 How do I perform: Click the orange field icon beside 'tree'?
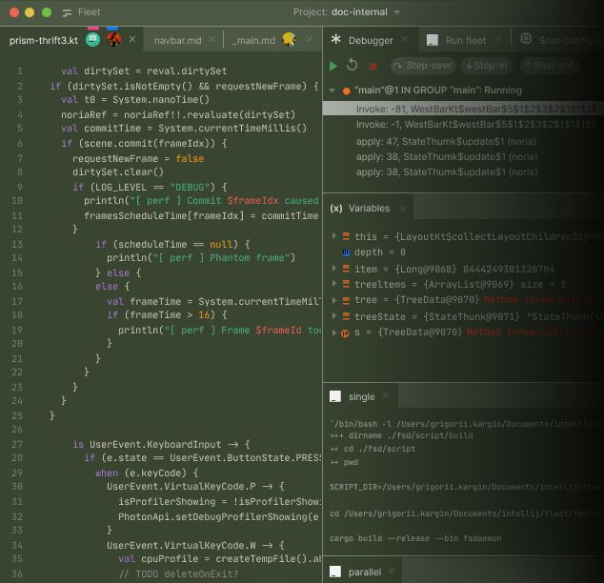pos(346,300)
